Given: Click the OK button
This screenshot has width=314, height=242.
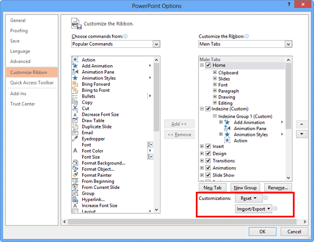Looking at the screenshot, I should (263, 232).
